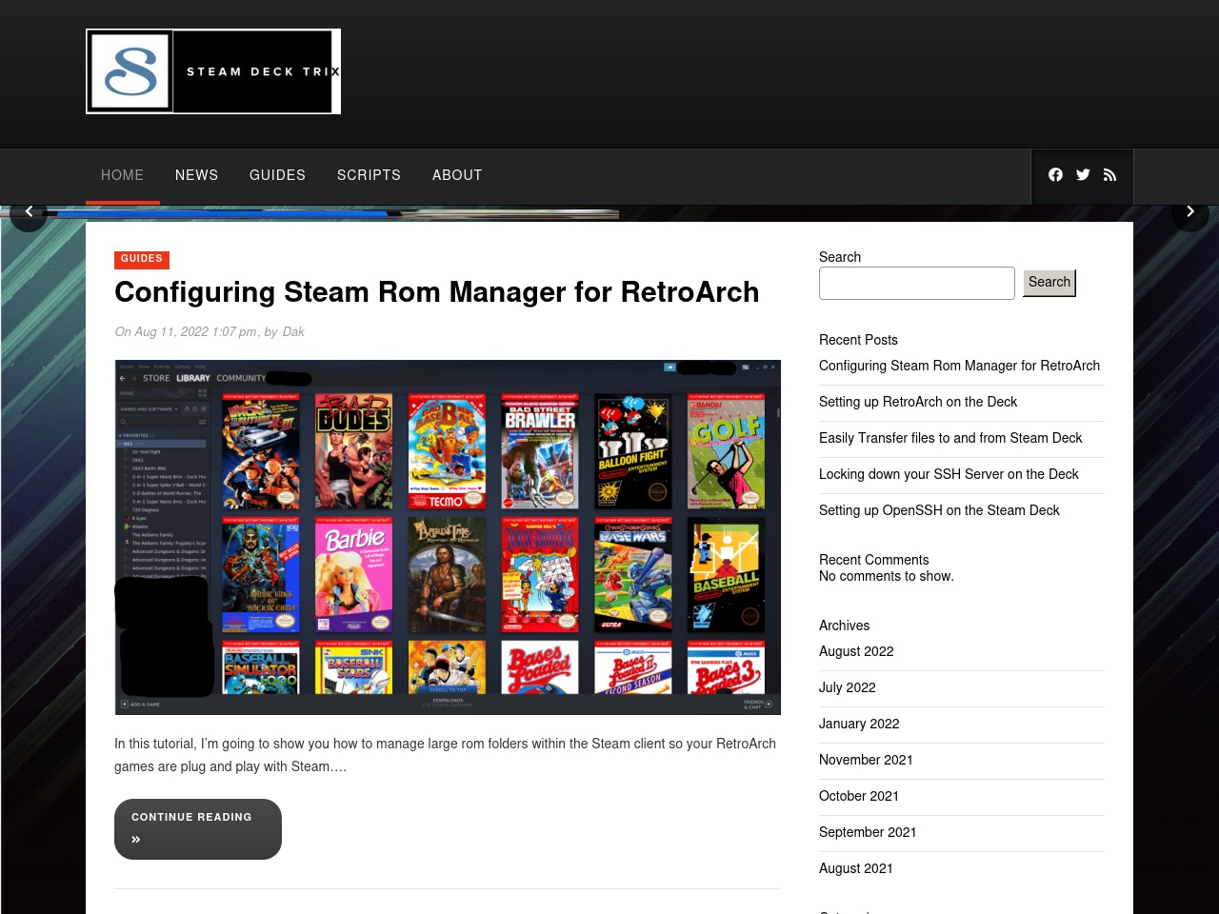
Task: Open recent post Setting up OpenSSH
Action: (939, 510)
